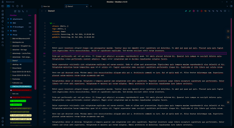Click the bottom-right editor side button

click(x=228, y=102)
